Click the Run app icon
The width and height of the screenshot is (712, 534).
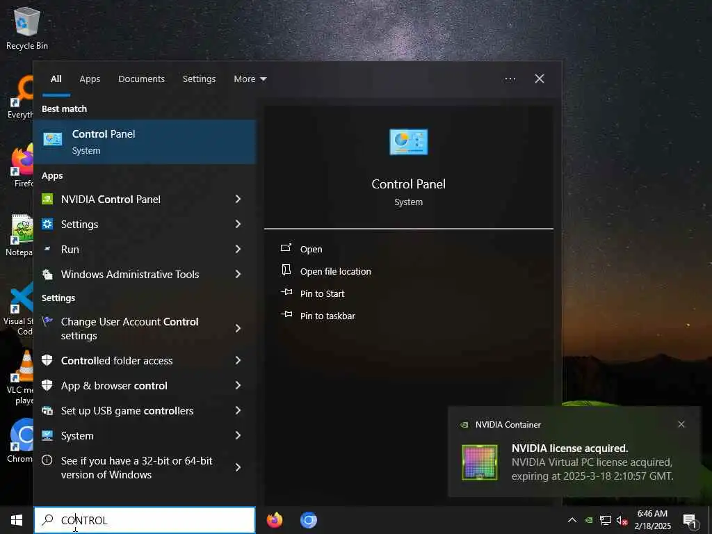pos(47,249)
